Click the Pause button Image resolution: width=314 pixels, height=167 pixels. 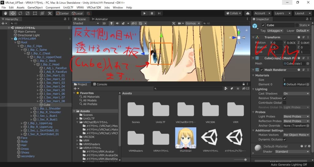(152, 13)
